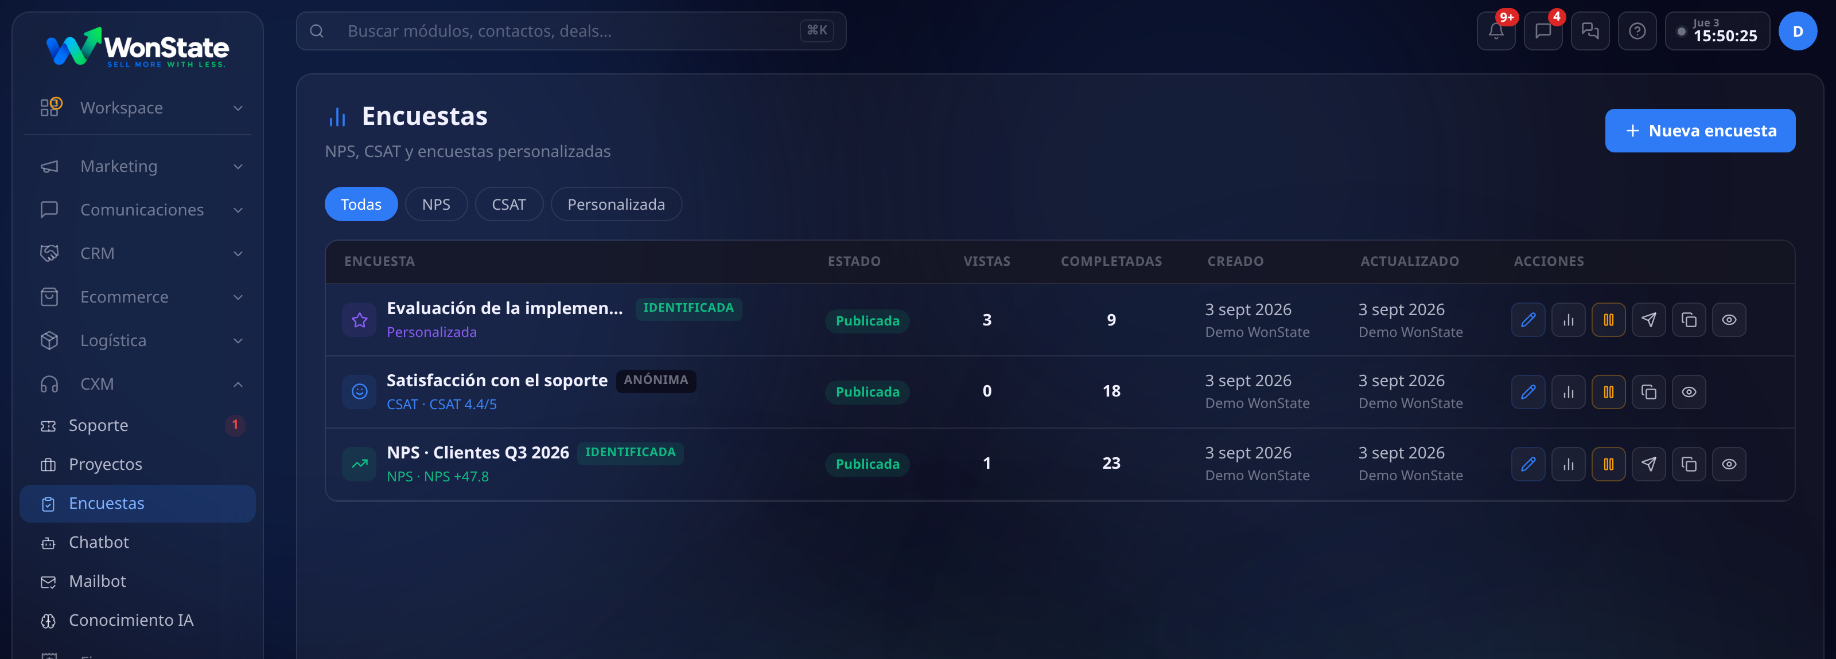Open the help question mark icon
Image resolution: width=1836 pixels, height=659 pixels.
click(x=1637, y=32)
